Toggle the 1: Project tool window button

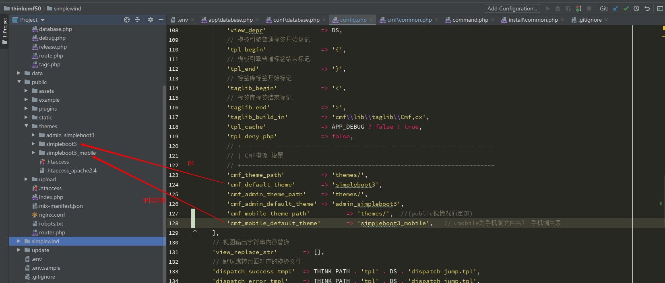(4, 31)
